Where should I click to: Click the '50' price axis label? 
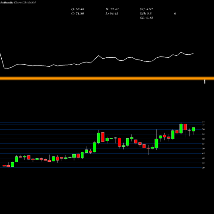[x=203, y=149]
